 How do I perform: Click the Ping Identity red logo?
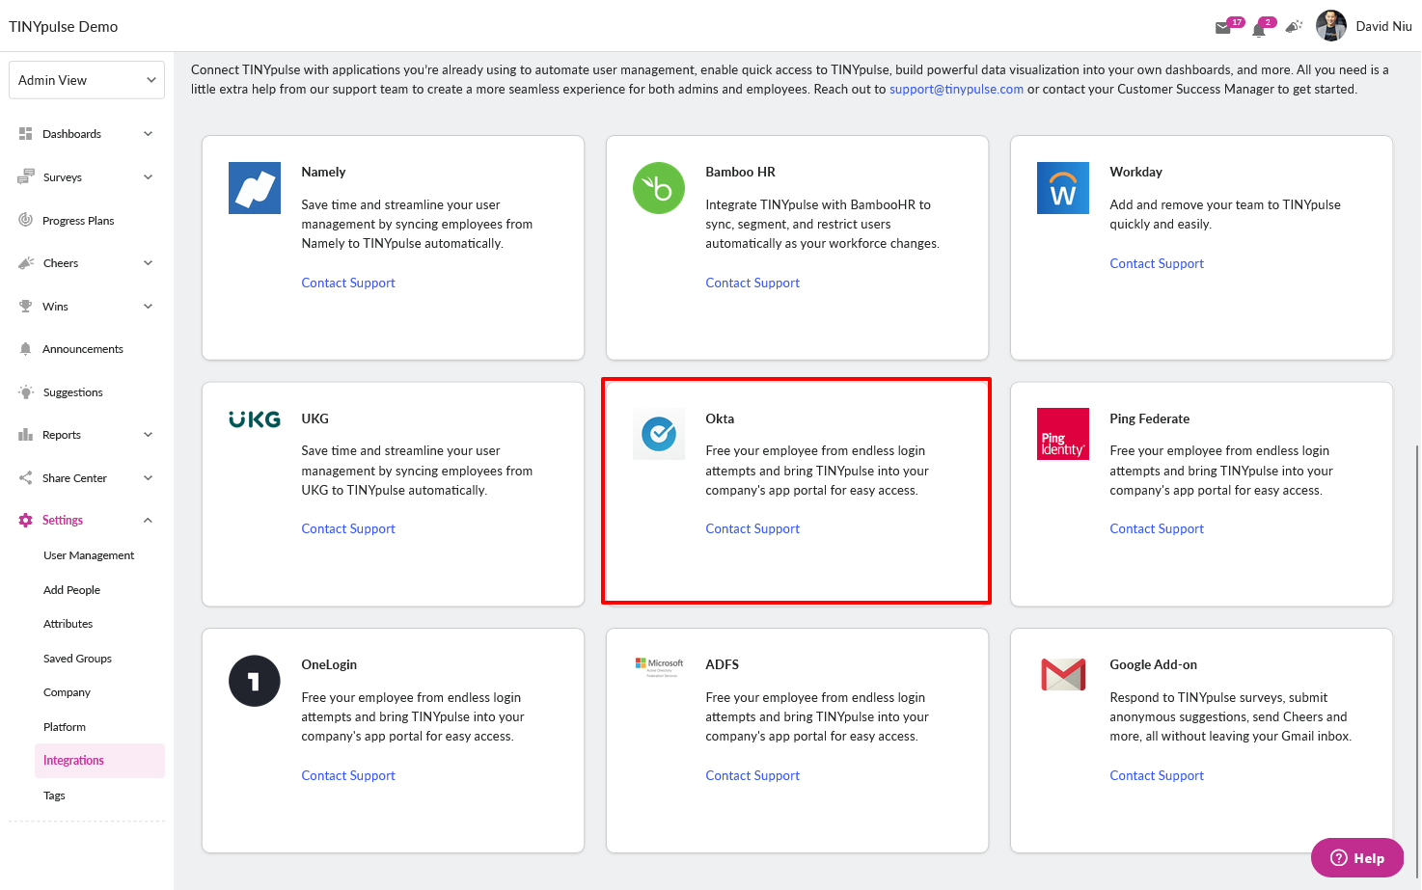(x=1063, y=434)
